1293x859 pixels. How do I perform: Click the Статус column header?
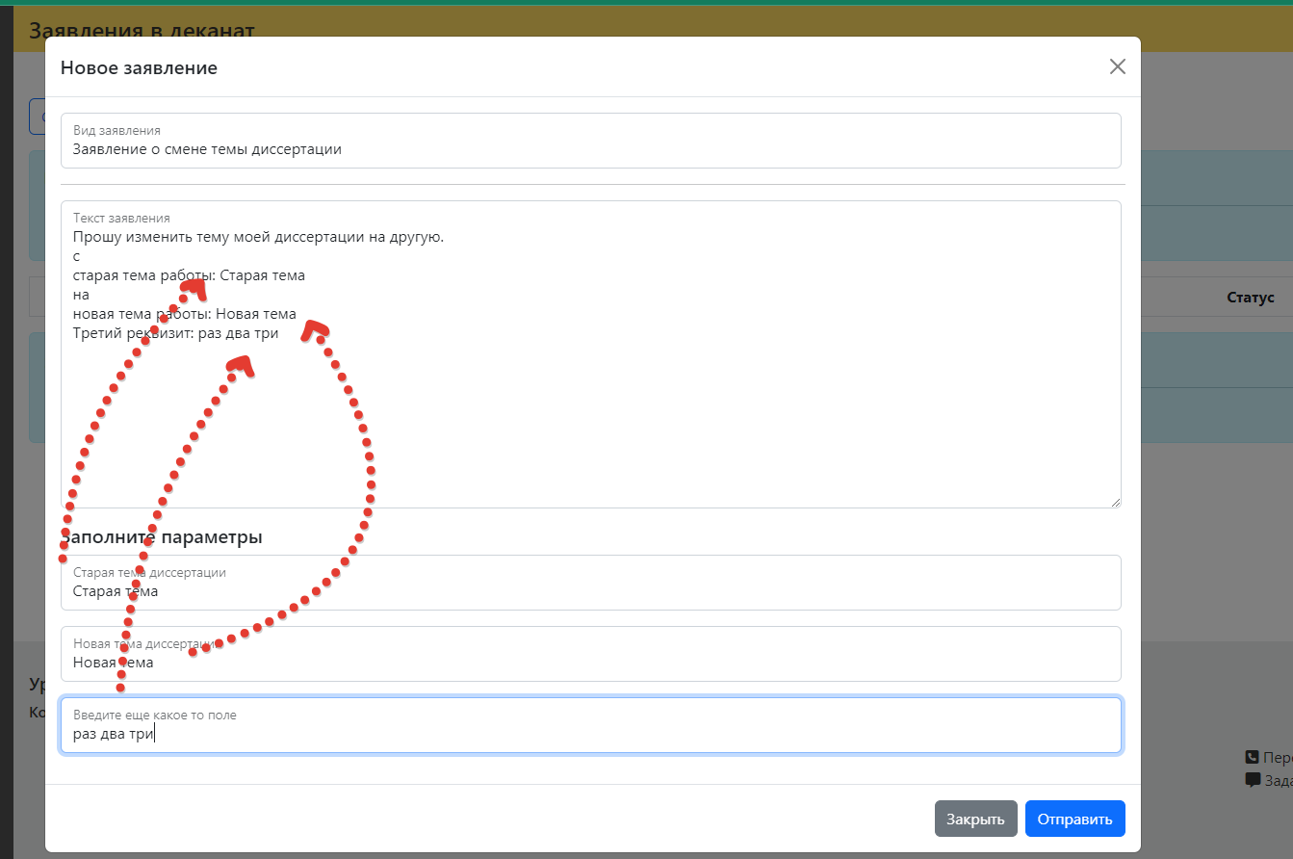1250,298
